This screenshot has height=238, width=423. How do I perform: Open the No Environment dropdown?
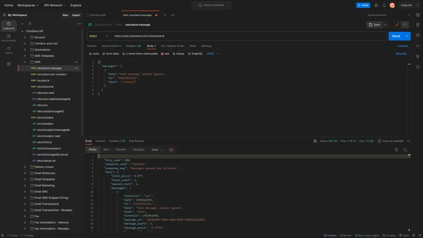point(389,15)
